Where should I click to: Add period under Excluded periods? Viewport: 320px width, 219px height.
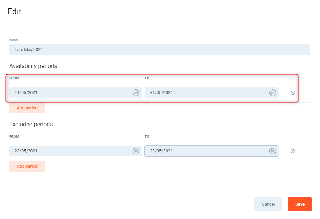pyautogui.click(x=27, y=166)
